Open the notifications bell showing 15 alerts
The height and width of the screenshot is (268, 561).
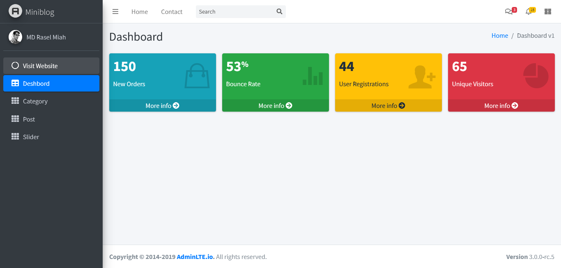pyautogui.click(x=528, y=11)
